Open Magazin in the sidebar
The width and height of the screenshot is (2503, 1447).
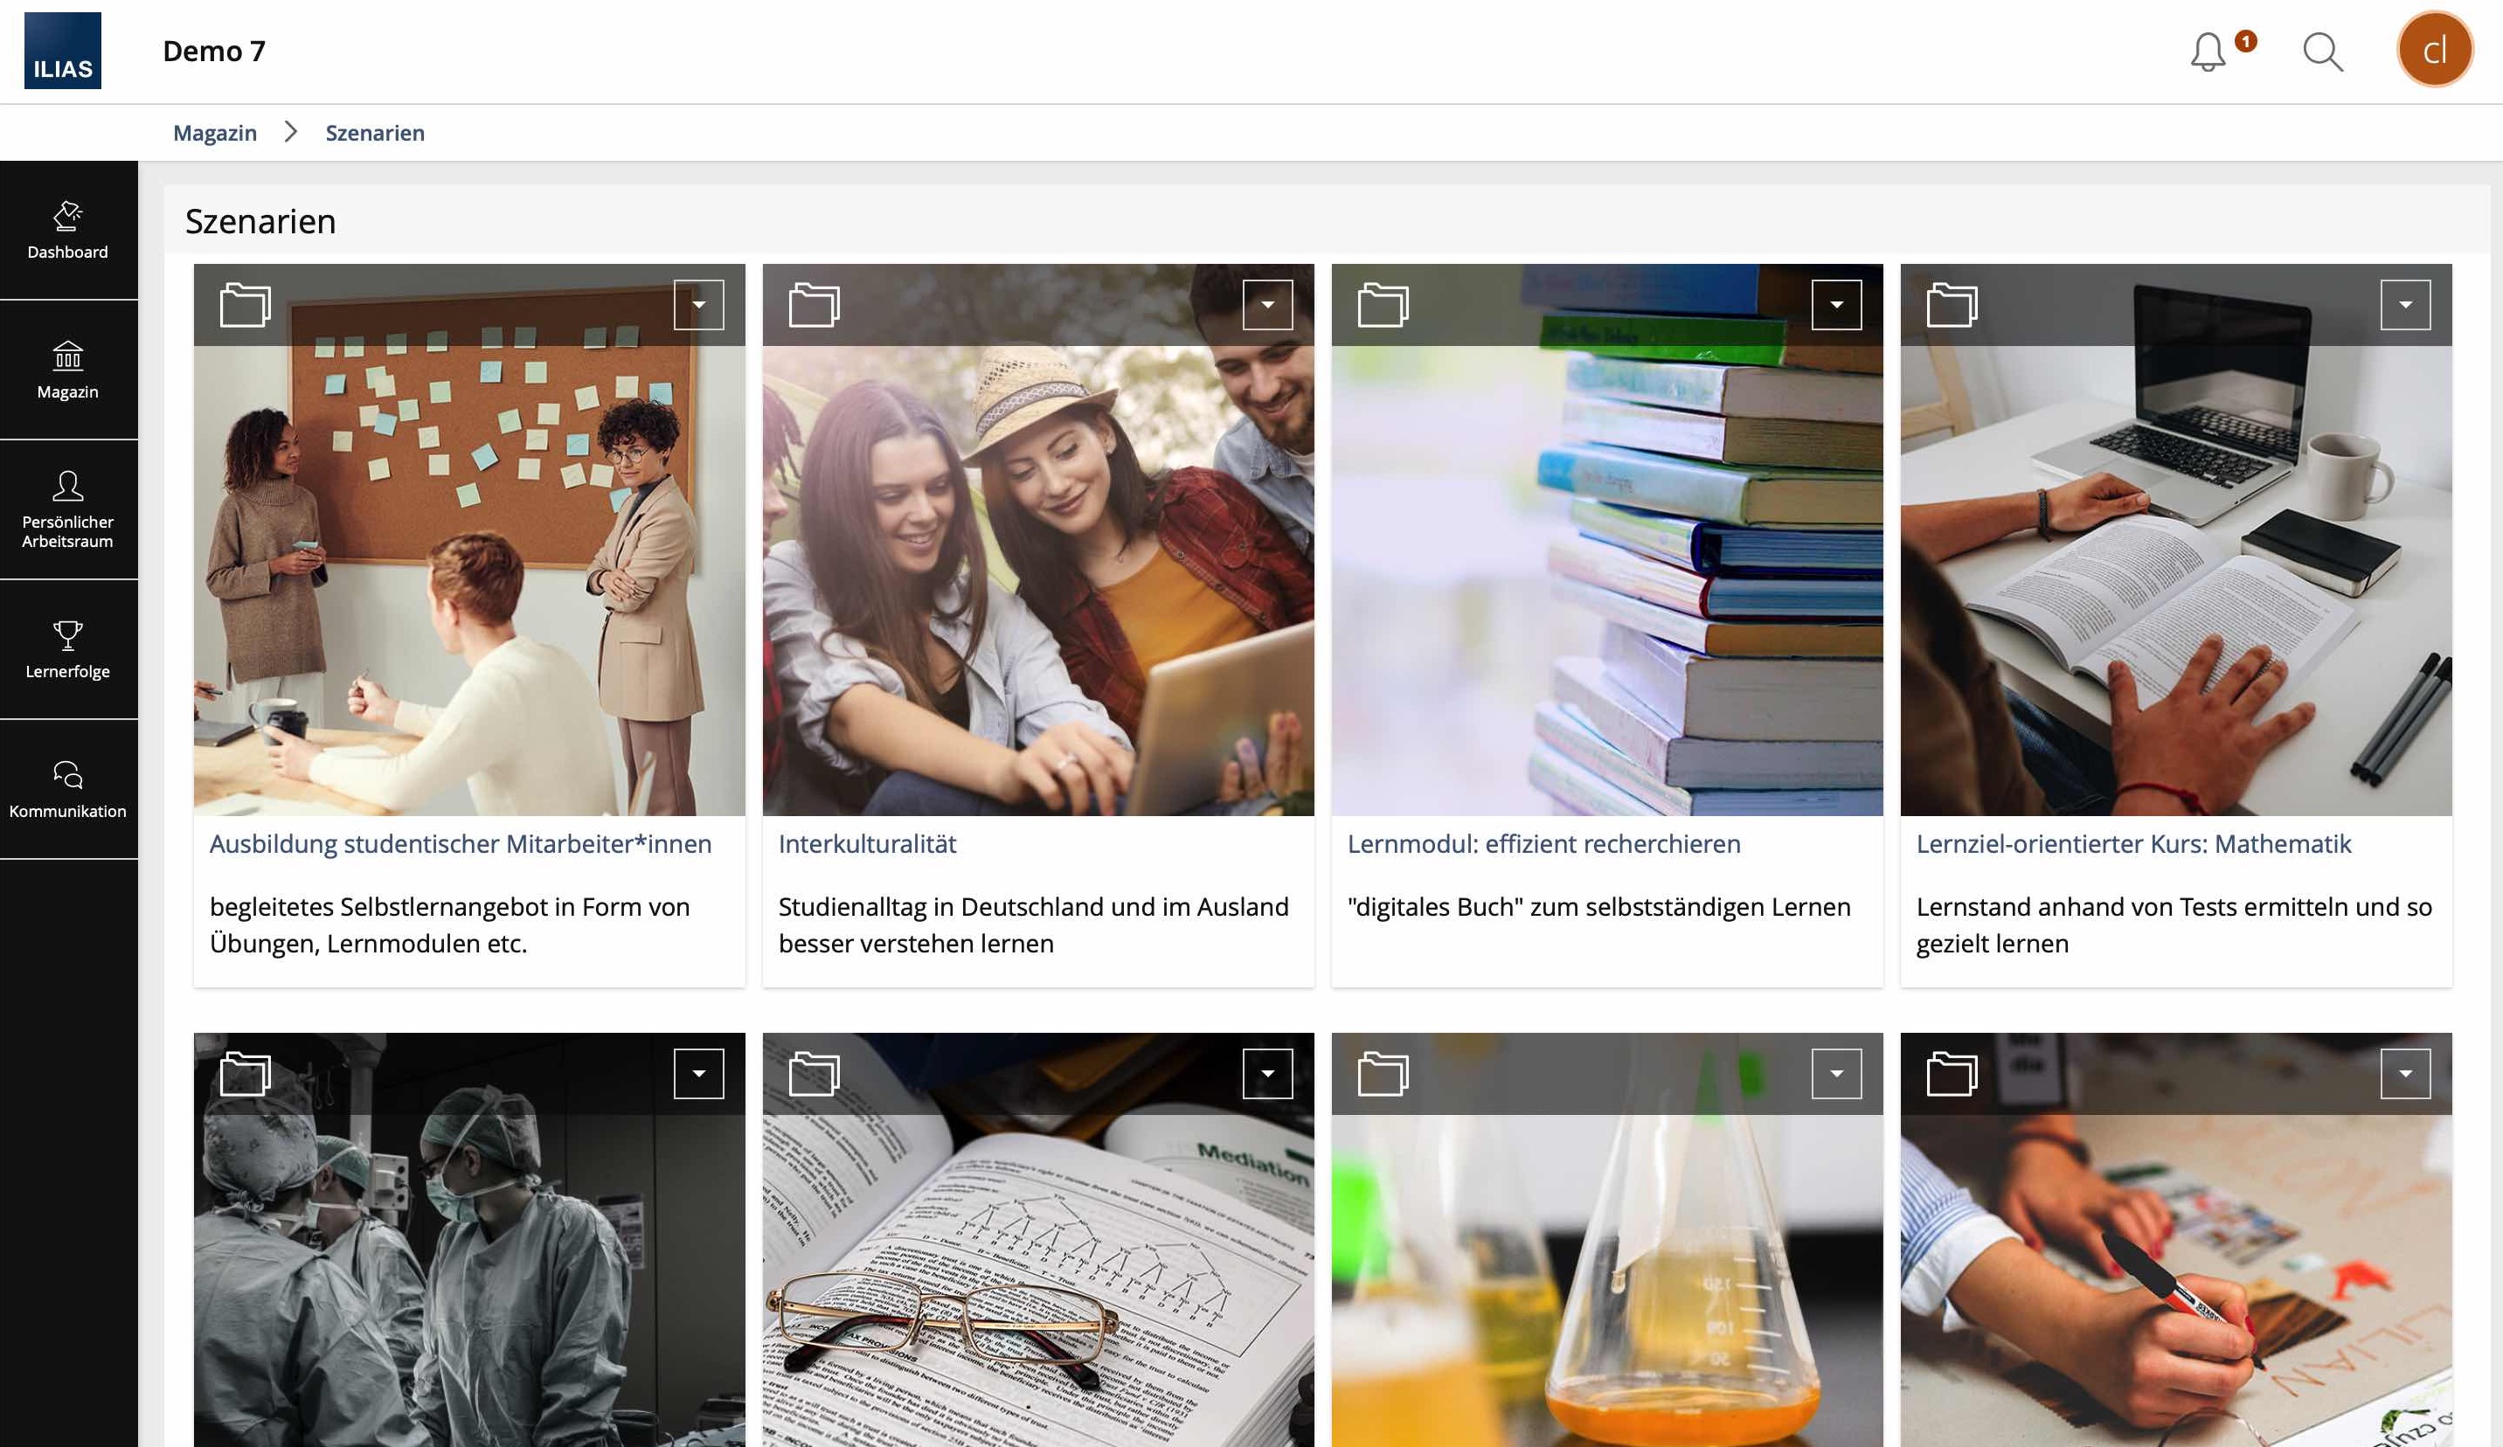pyautogui.click(x=67, y=370)
